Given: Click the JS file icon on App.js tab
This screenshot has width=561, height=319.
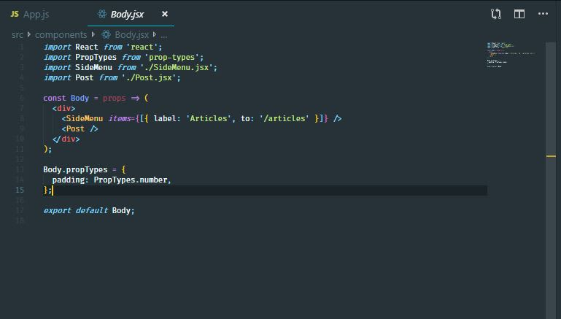Looking at the screenshot, I should point(15,14).
